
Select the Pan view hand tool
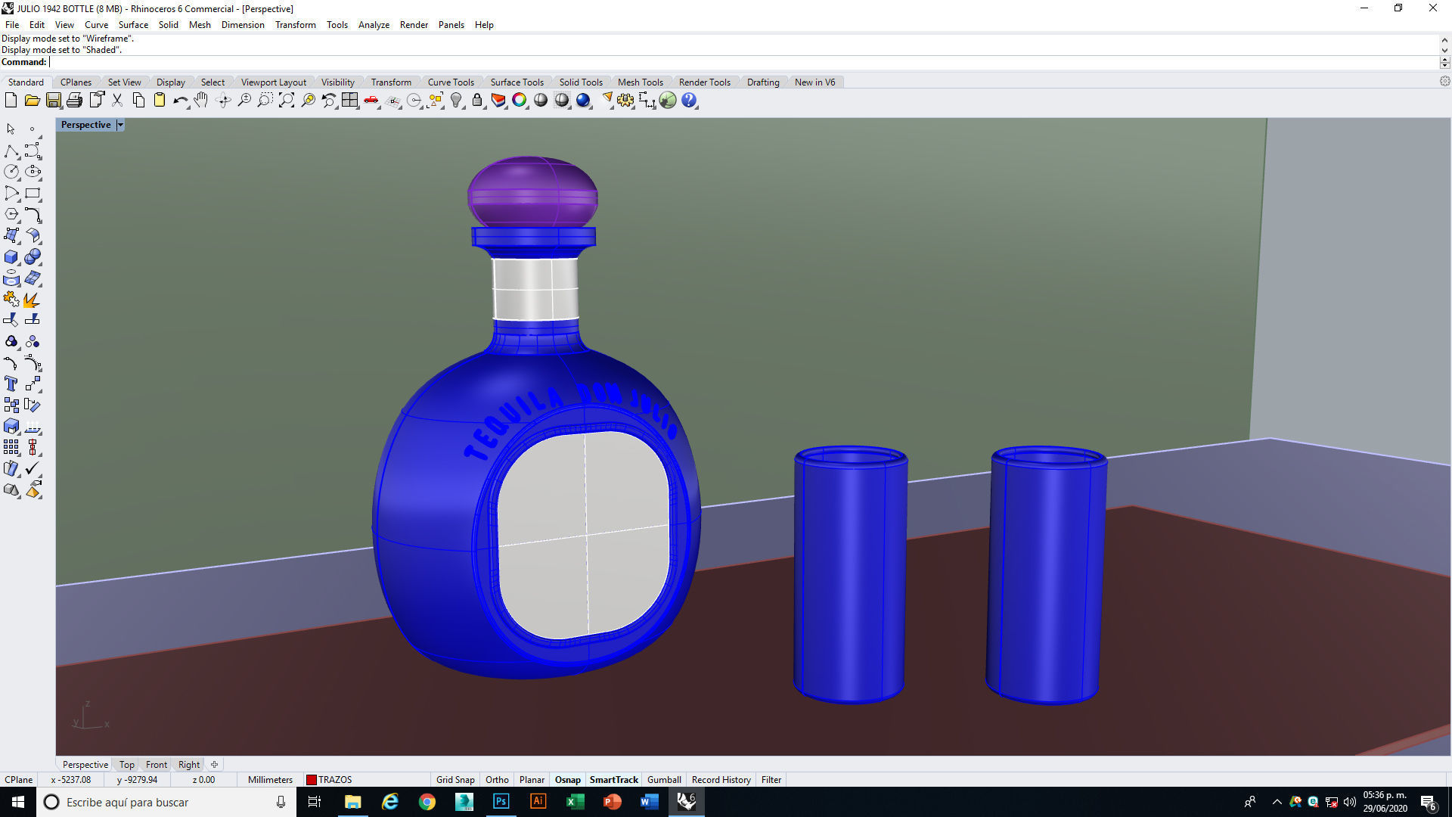tap(200, 101)
